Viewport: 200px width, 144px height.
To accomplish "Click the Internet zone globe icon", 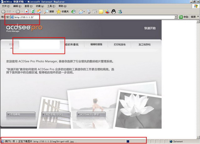I will tap(171, 142).
